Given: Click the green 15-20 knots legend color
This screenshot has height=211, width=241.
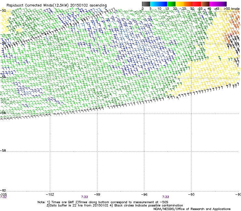Looking at the screenshot, I should [x=171, y=4].
